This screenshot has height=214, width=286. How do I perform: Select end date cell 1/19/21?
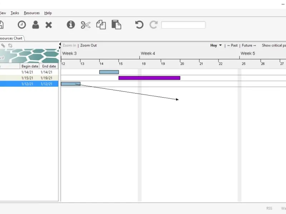(46, 78)
